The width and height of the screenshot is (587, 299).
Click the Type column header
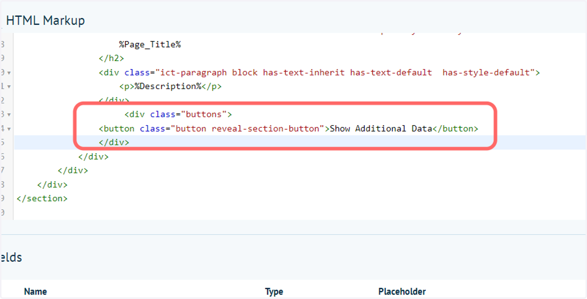click(274, 292)
